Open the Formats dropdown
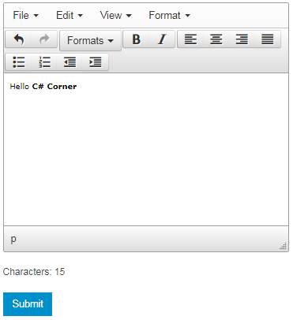The image size is (293, 320). (90, 40)
